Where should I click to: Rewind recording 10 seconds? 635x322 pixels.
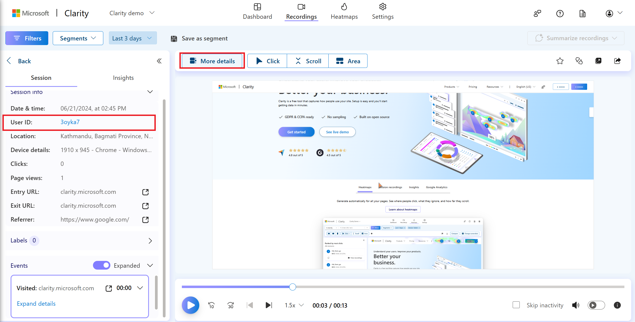point(211,305)
